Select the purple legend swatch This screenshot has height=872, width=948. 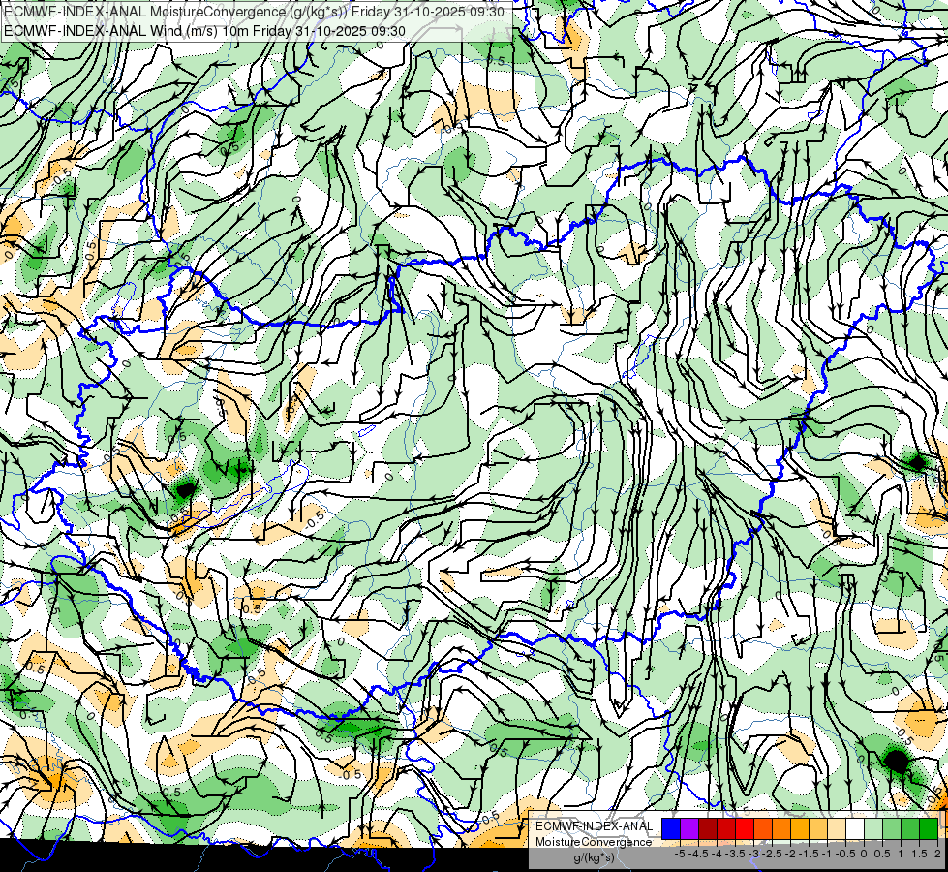click(689, 828)
